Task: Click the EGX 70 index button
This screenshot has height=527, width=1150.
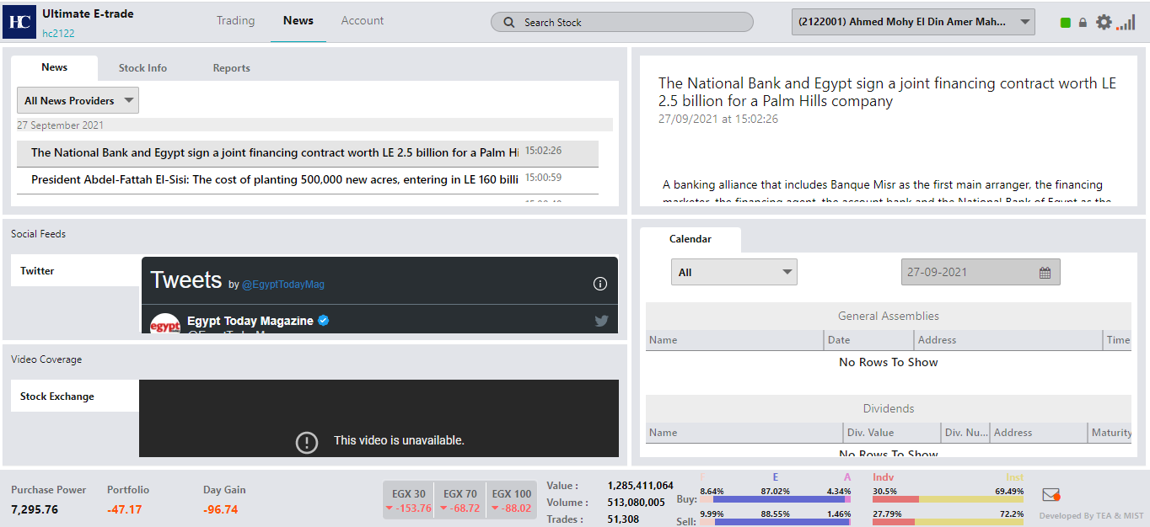Action: click(x=460, y=500)
